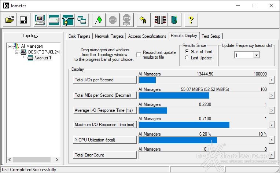Switch to Test Setup tab
280x173 pixels.
coord(211,36)
